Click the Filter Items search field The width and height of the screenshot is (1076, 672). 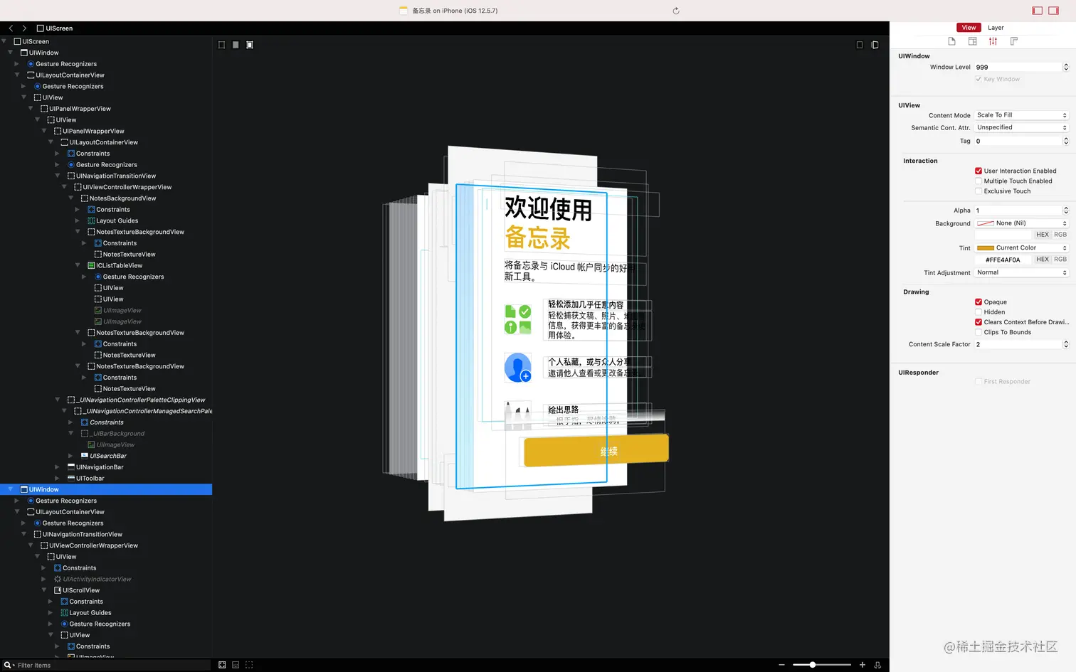pos(112,665)
